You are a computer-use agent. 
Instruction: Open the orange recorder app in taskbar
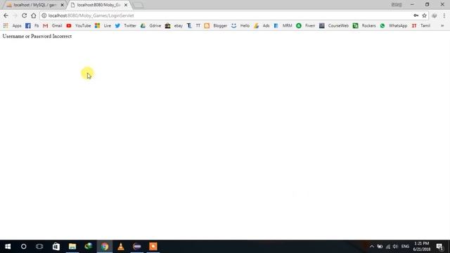pyautogui.click(x=153, y=247)
